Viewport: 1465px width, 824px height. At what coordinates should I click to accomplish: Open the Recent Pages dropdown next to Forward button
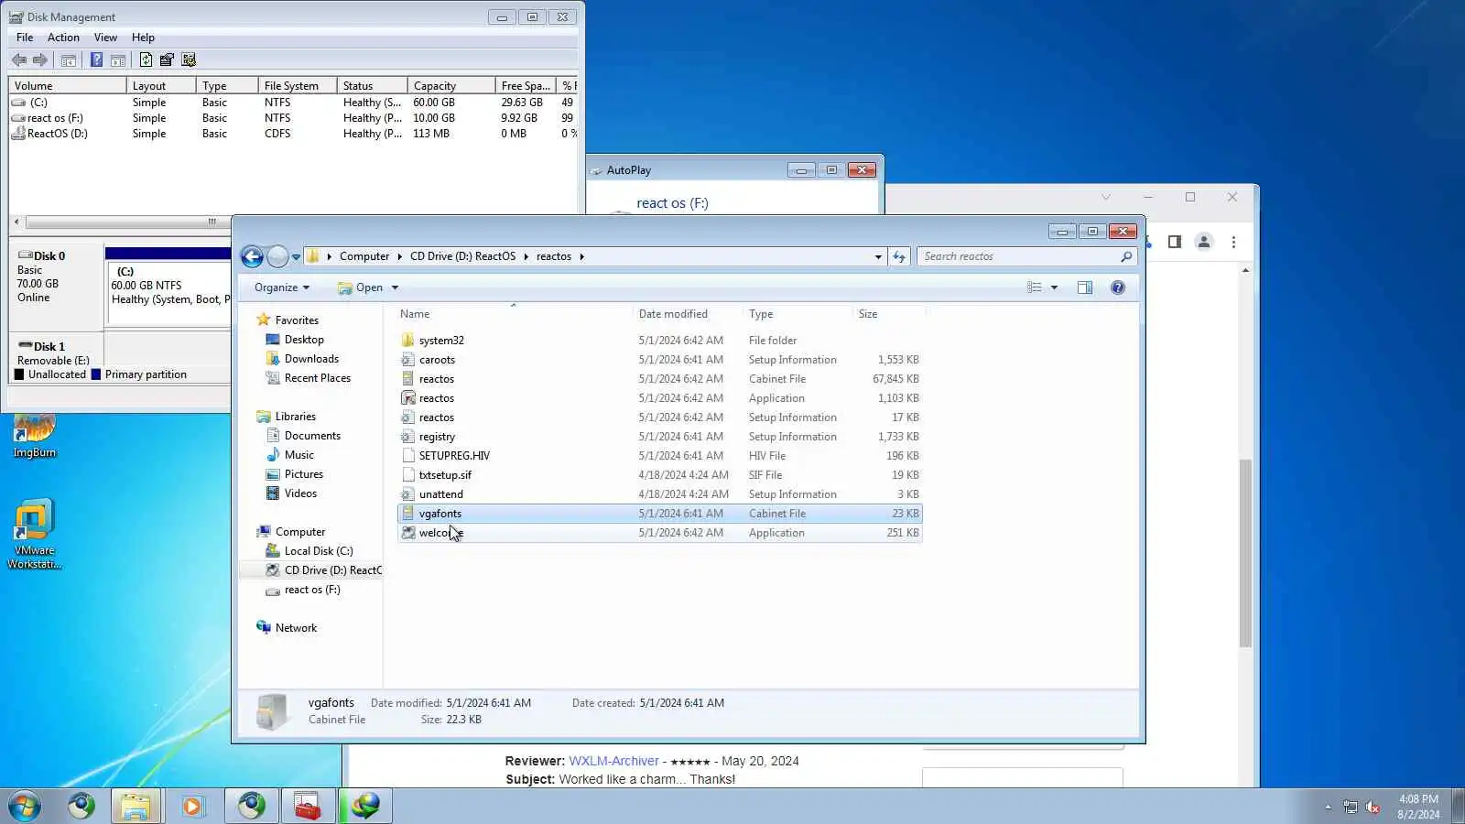pyautogui.click(x=296, y=257)
